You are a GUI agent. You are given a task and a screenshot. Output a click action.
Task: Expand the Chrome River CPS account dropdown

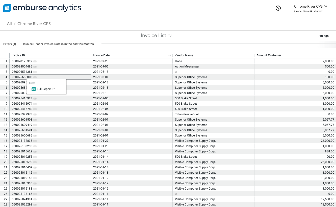point(326,6)
